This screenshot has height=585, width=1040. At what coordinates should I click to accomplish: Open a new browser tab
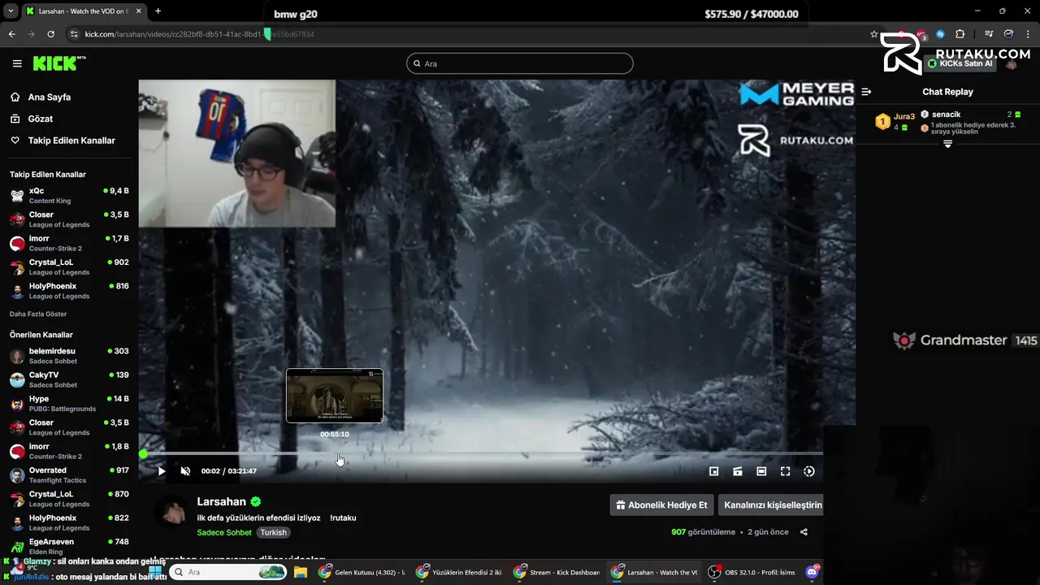(158, 11)
